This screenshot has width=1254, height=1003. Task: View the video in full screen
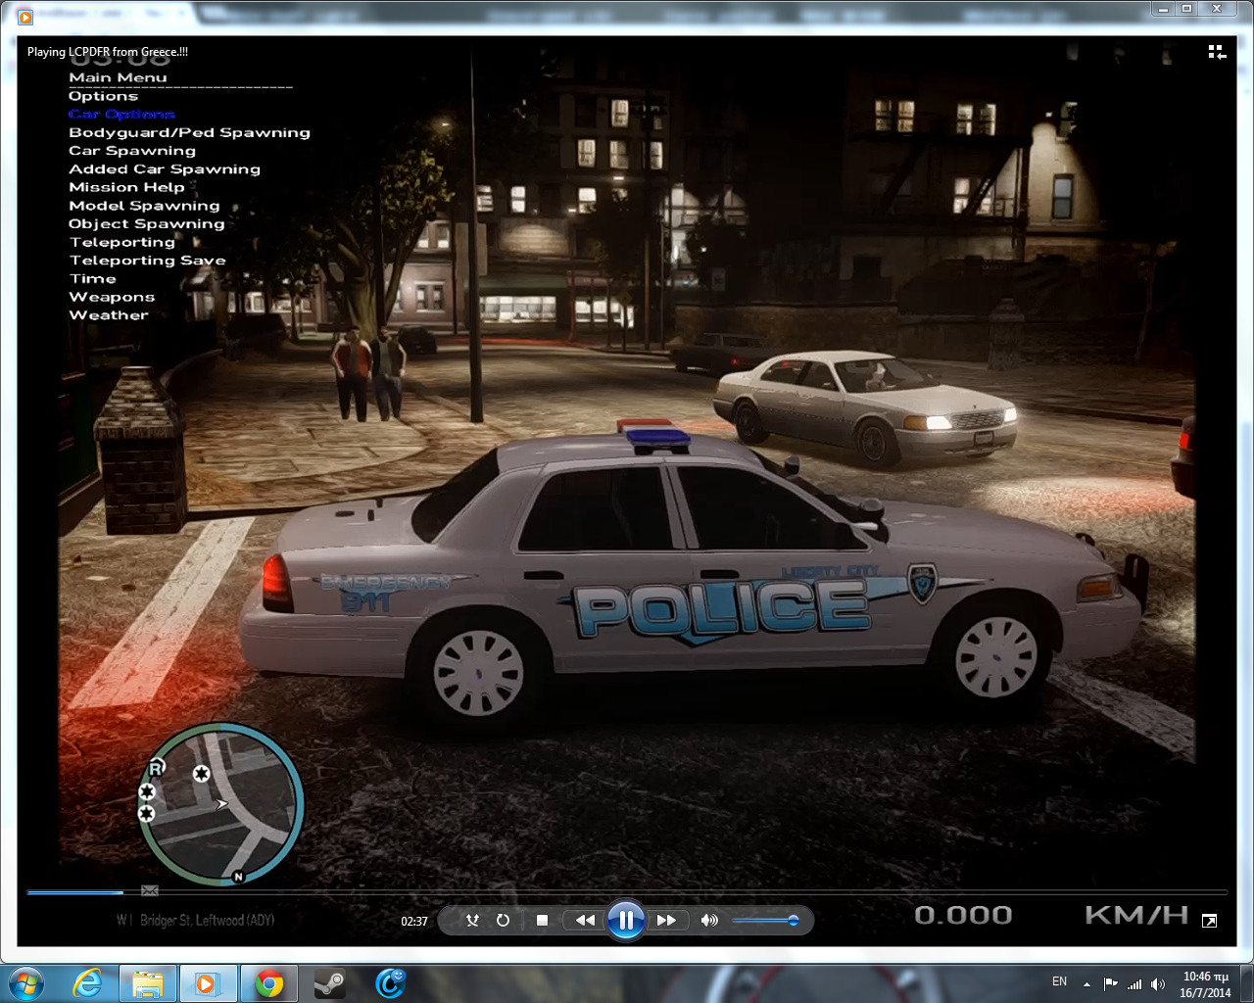coord(1209,921)
